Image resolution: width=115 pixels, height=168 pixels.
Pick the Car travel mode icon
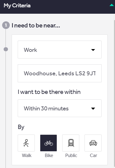[x=93, y=143]
